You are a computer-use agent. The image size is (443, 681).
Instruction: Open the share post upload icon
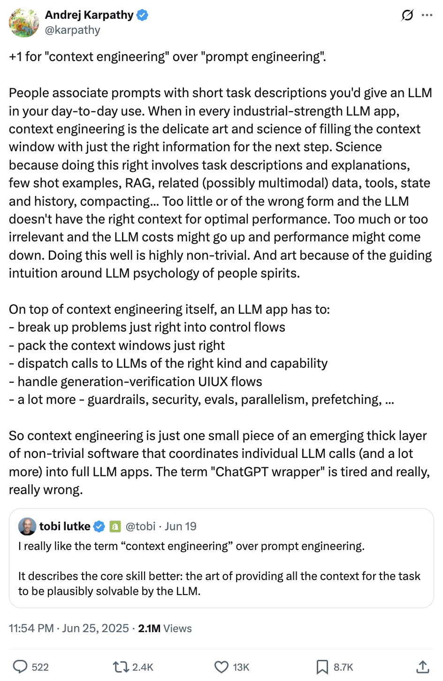tap(423, 667)
